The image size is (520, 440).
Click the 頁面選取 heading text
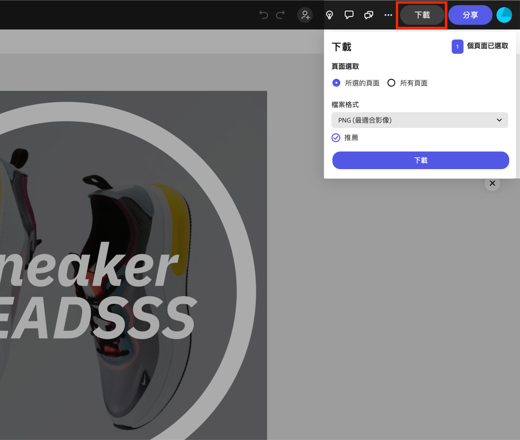pyautogui.click(x=345, y=66)
